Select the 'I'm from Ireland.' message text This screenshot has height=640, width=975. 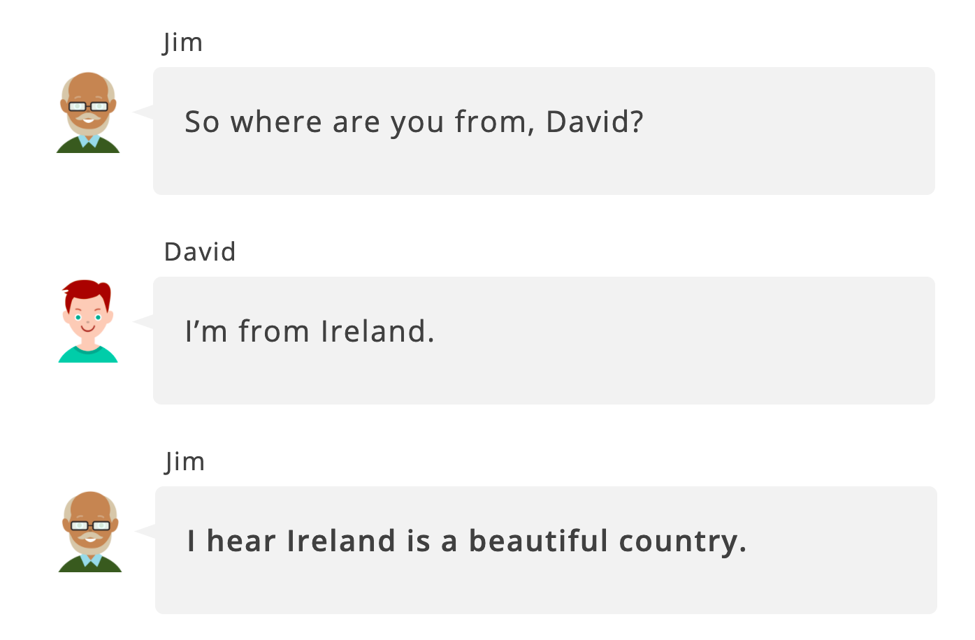310,332
